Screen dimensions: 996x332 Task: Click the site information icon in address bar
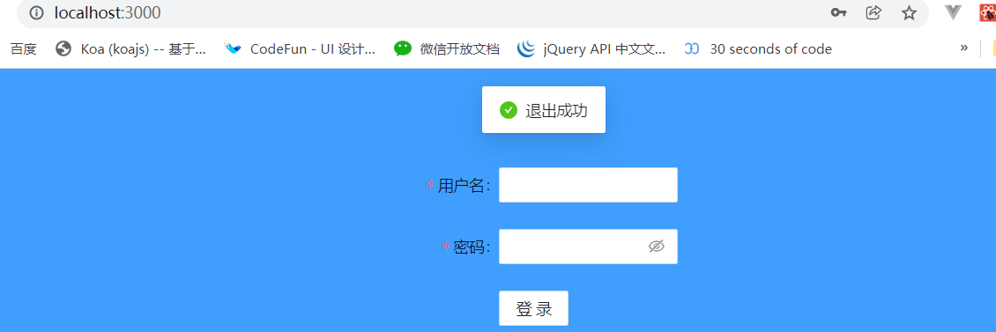click(37, 12)
